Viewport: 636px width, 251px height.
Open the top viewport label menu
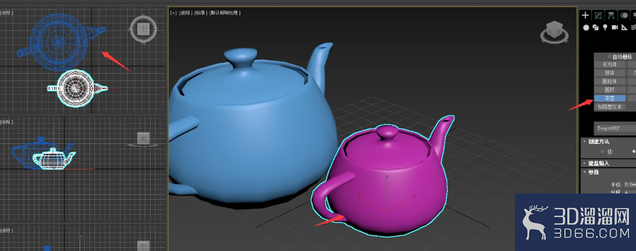(7, 13)
